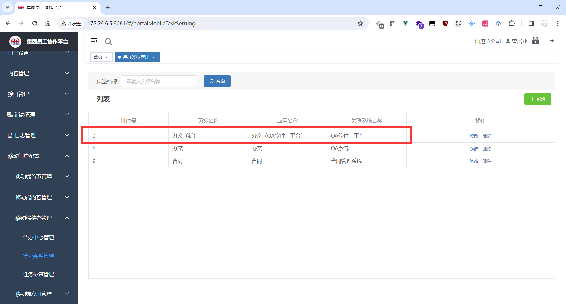
Task: Click 修改 for the 合同 row
Action: point(474,161)
